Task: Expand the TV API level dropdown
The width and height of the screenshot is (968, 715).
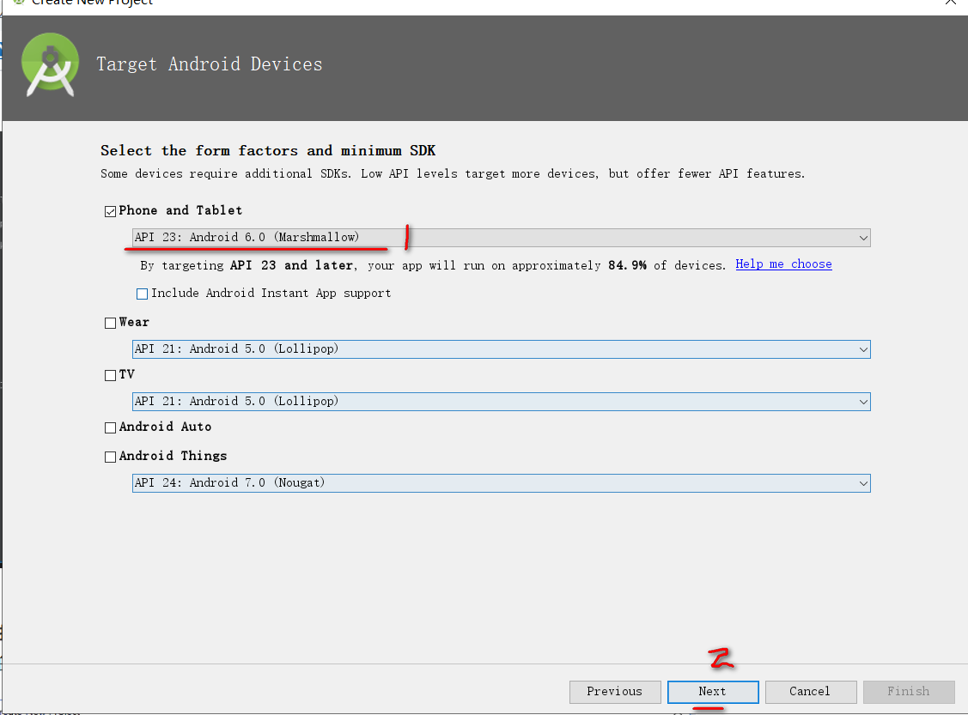Action: point(502,402)
